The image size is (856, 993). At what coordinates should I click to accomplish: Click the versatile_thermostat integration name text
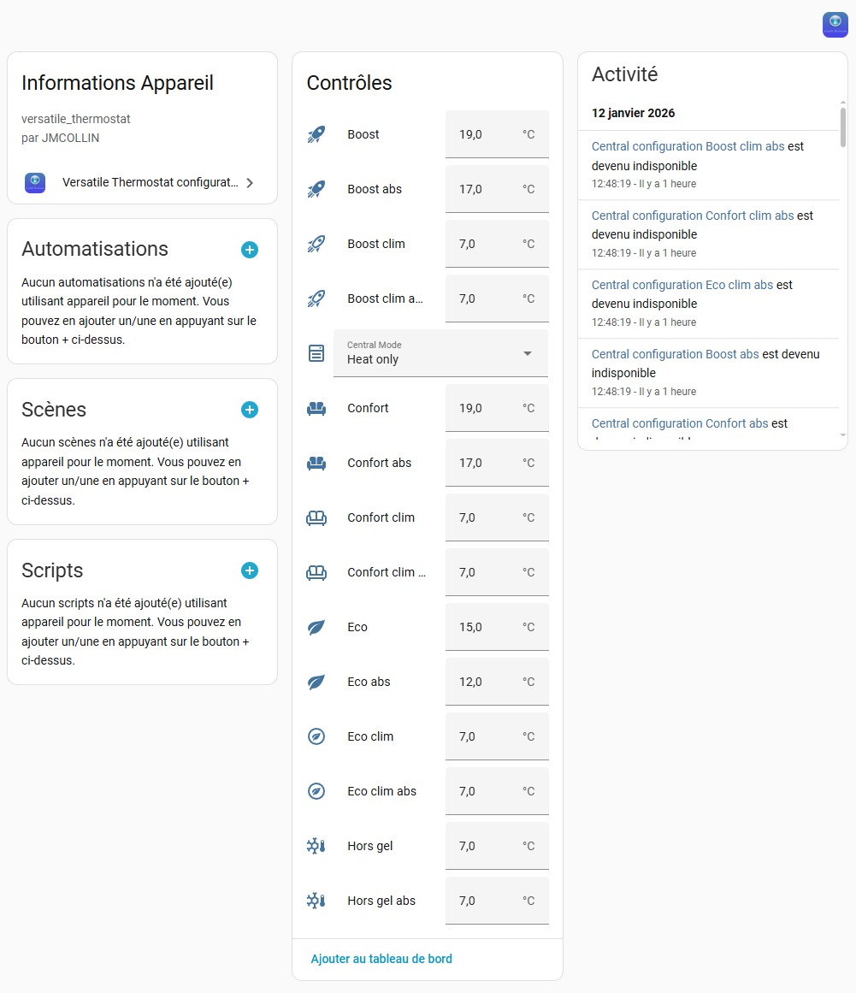coord(76,119)
